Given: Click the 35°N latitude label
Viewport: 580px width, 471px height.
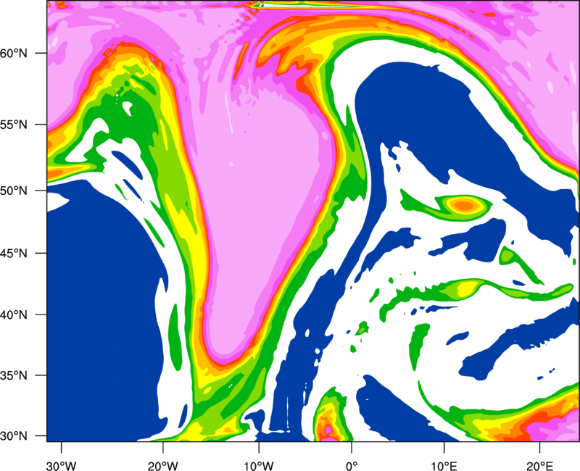Looking at the screenshot, I should click(14, 375).
